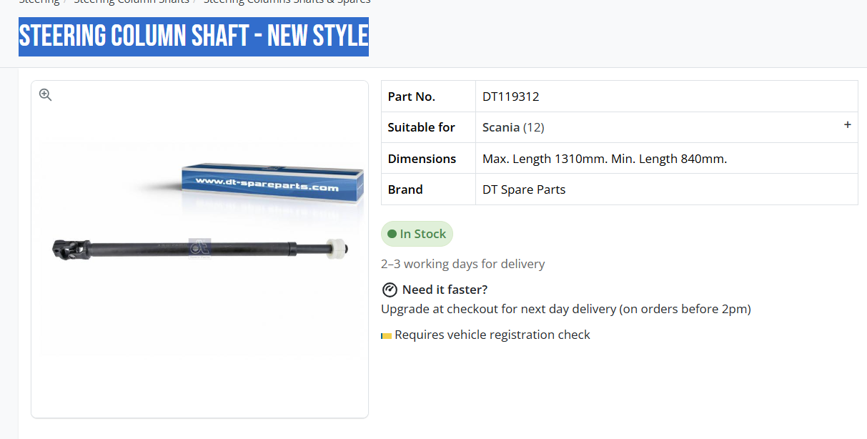The height and width of the screenshot is (439, 867).
Task: Click the next day delivery upgrade text
Action: [565, 309]
